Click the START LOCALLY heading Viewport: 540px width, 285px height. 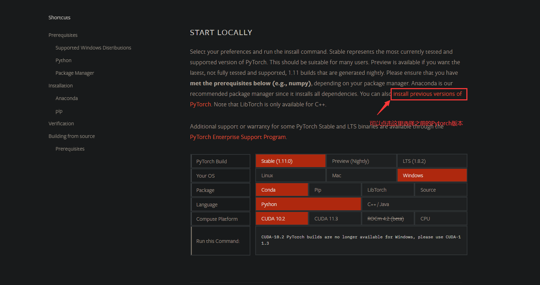click(x=221, y=33)
